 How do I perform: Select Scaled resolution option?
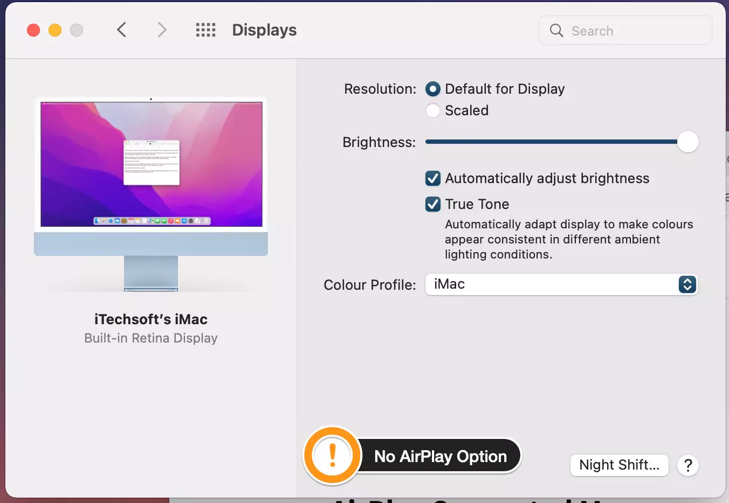(x=432, y=110)
